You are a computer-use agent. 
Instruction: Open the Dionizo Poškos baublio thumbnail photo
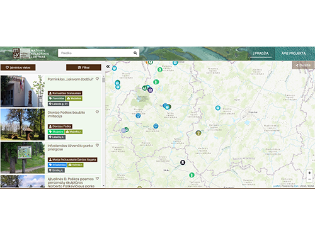click(23, 125)
